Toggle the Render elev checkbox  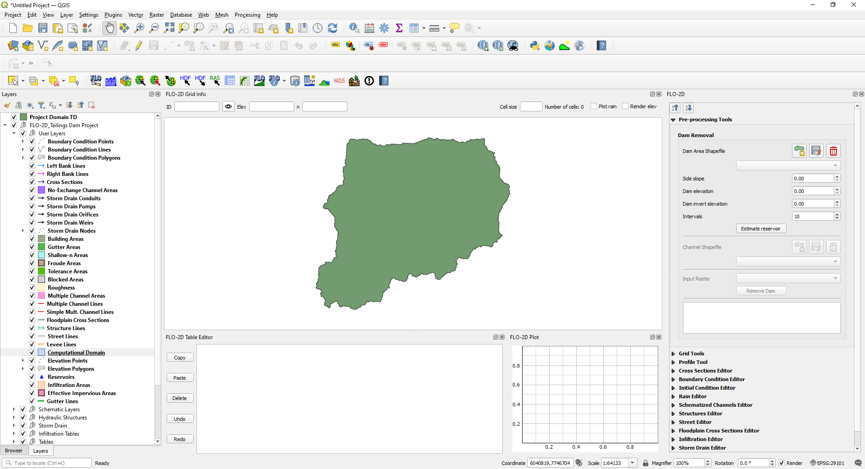click(x=625, y=106)
